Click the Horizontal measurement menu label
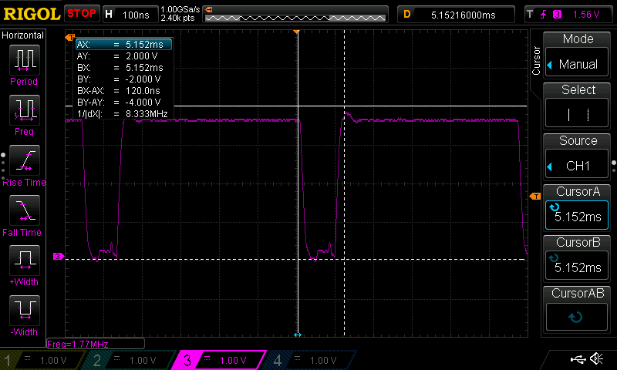Screen dimensions: 617x370 tap(23, 35)
